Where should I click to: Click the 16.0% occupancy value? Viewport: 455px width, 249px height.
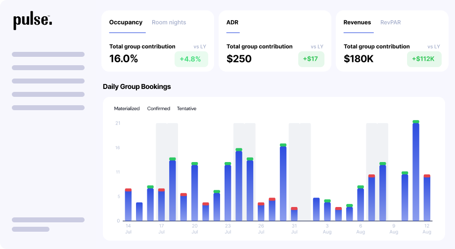[124, 59]
